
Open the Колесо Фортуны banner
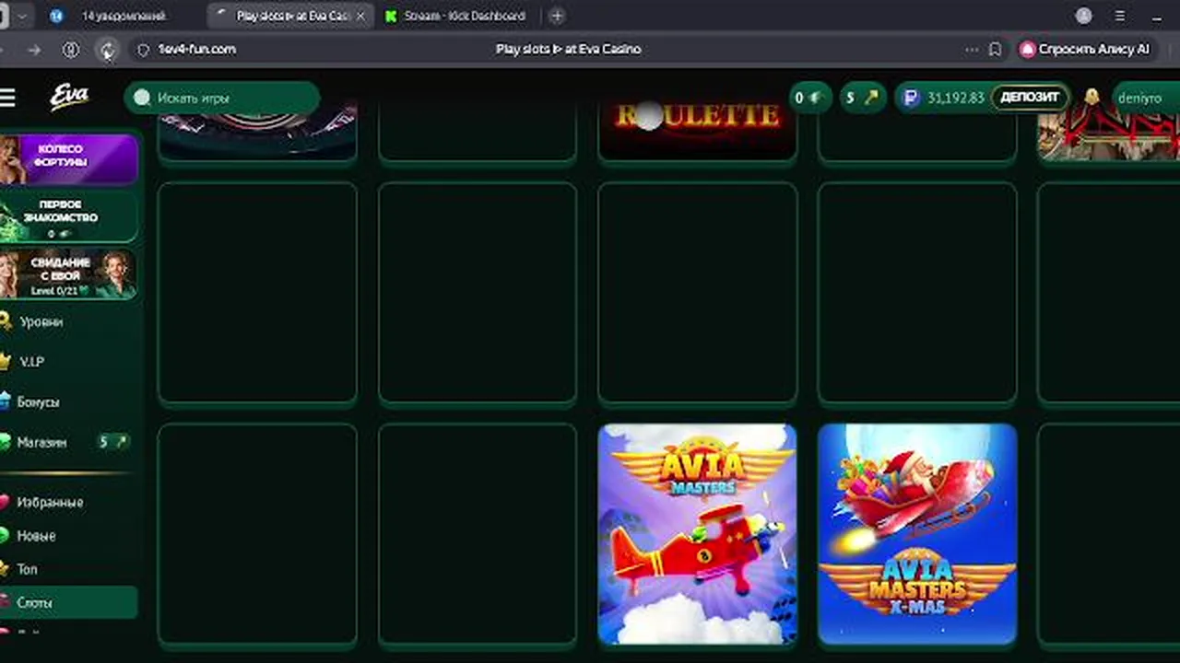coord(68,159)
